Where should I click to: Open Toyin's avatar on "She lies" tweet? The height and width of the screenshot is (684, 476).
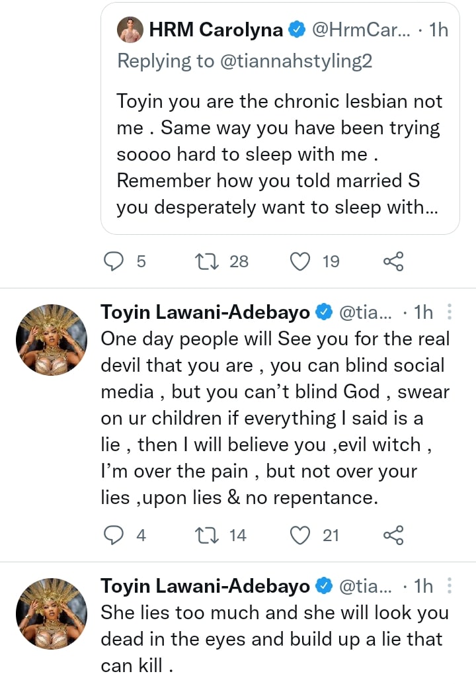[51, 614]
